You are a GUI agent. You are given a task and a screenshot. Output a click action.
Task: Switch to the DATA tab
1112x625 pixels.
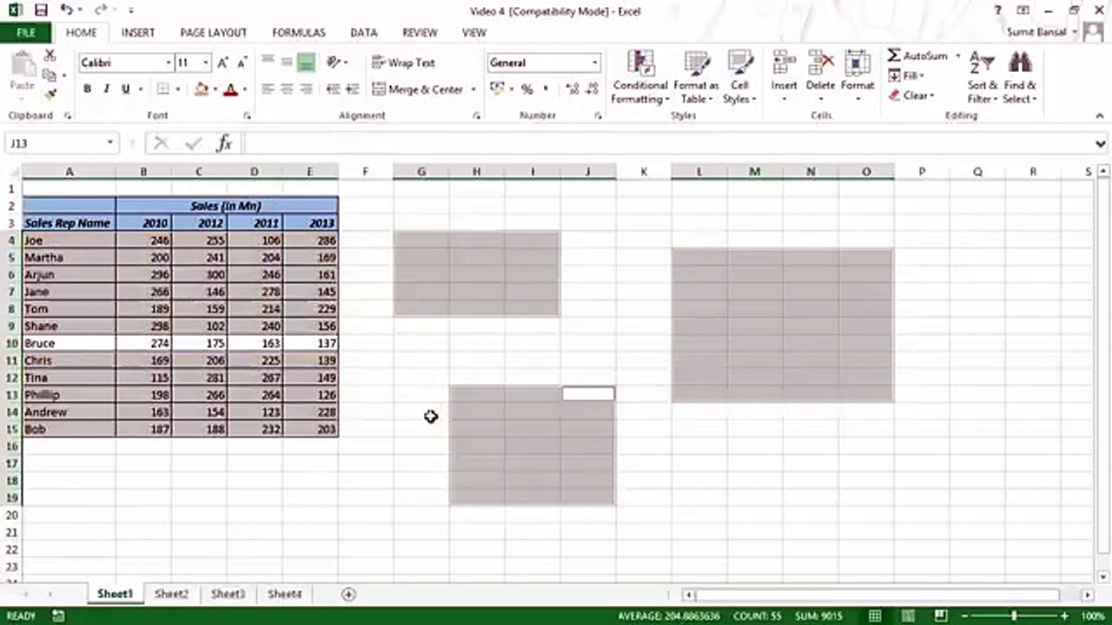(364, 32)
